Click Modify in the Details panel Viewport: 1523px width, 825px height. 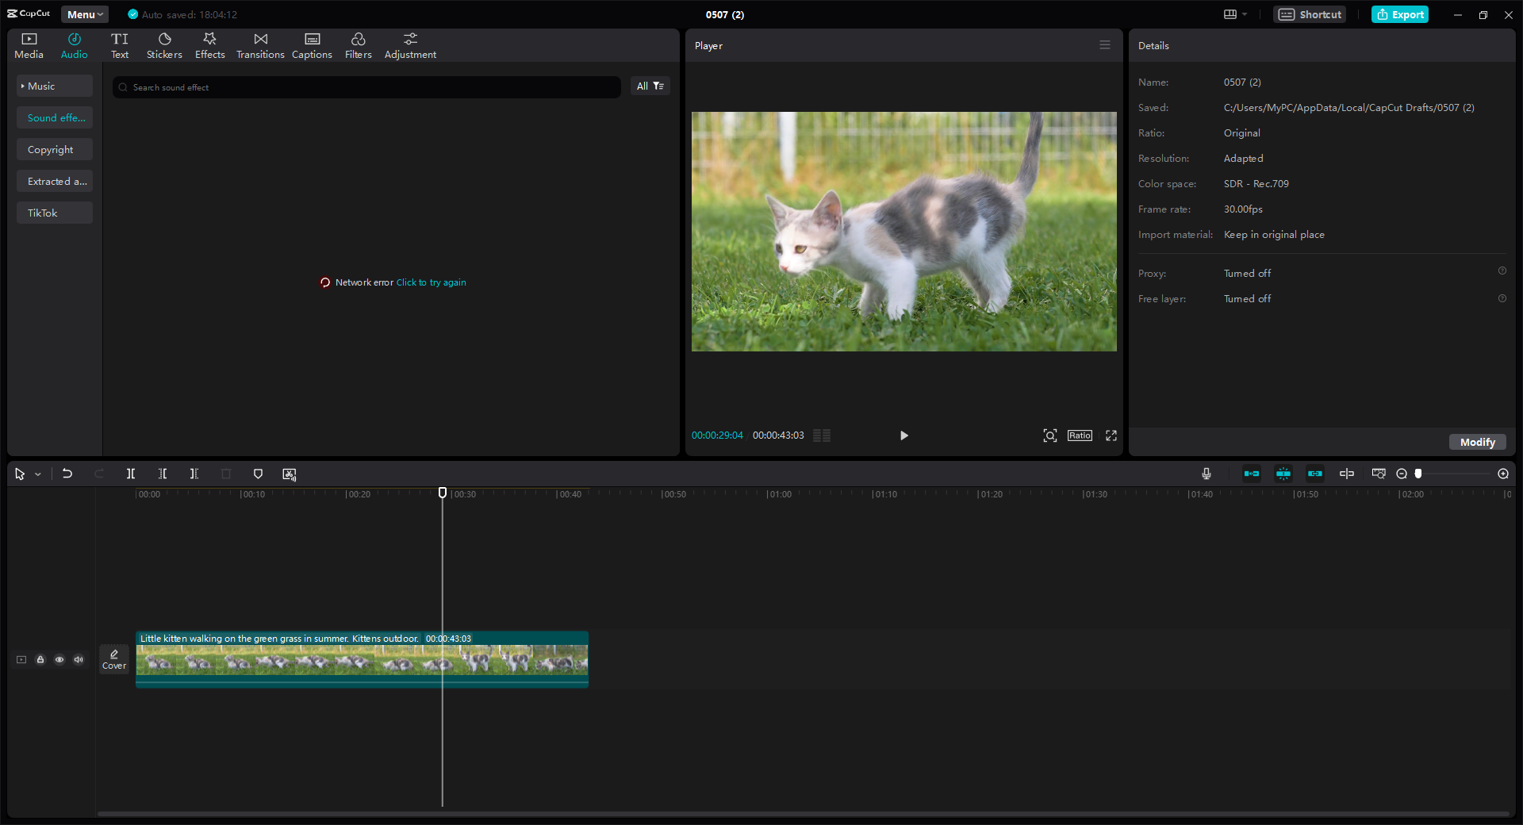pos(1476,442)
